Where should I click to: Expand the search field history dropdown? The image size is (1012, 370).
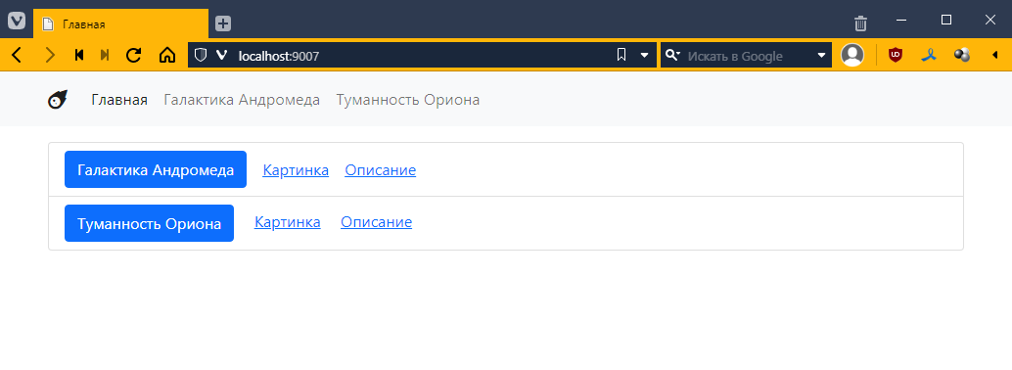tap(821, 55)
